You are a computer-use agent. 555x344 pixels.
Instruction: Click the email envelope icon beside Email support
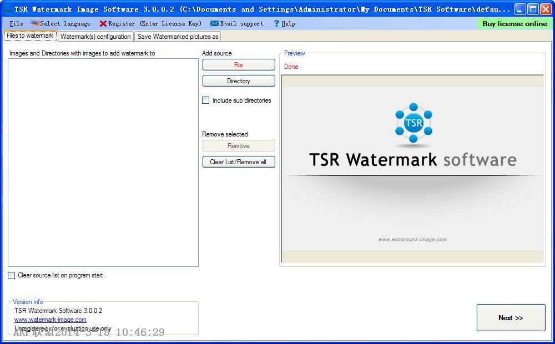(x=214, y=23)
